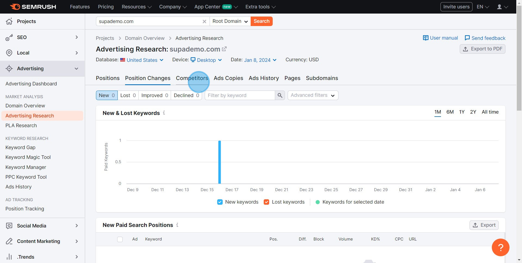The height and width of the screenshot is (263, 522).
Task: Click the Desktop monitor icon
Action: 193,60
